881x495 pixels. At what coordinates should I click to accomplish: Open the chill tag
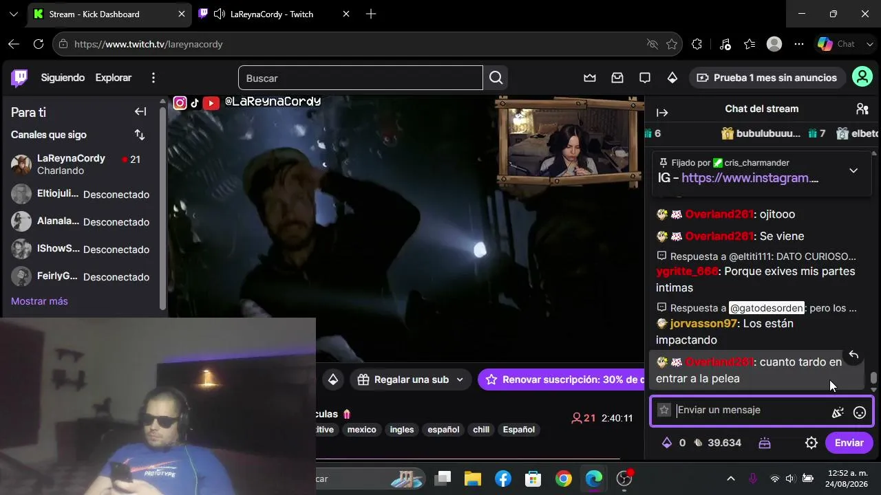click(481, 430)
